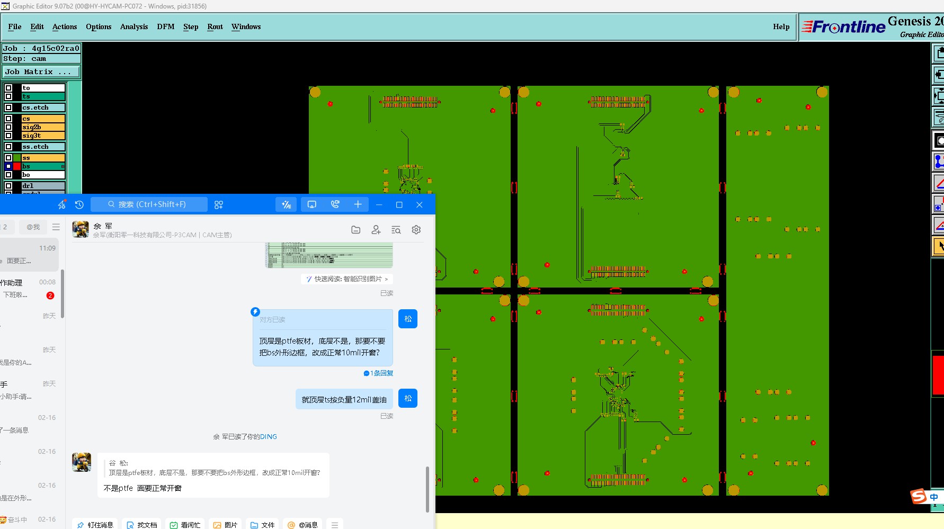Screen dimensions: 944x529
Task: Open the Options menu
Action: pos(99,26)
